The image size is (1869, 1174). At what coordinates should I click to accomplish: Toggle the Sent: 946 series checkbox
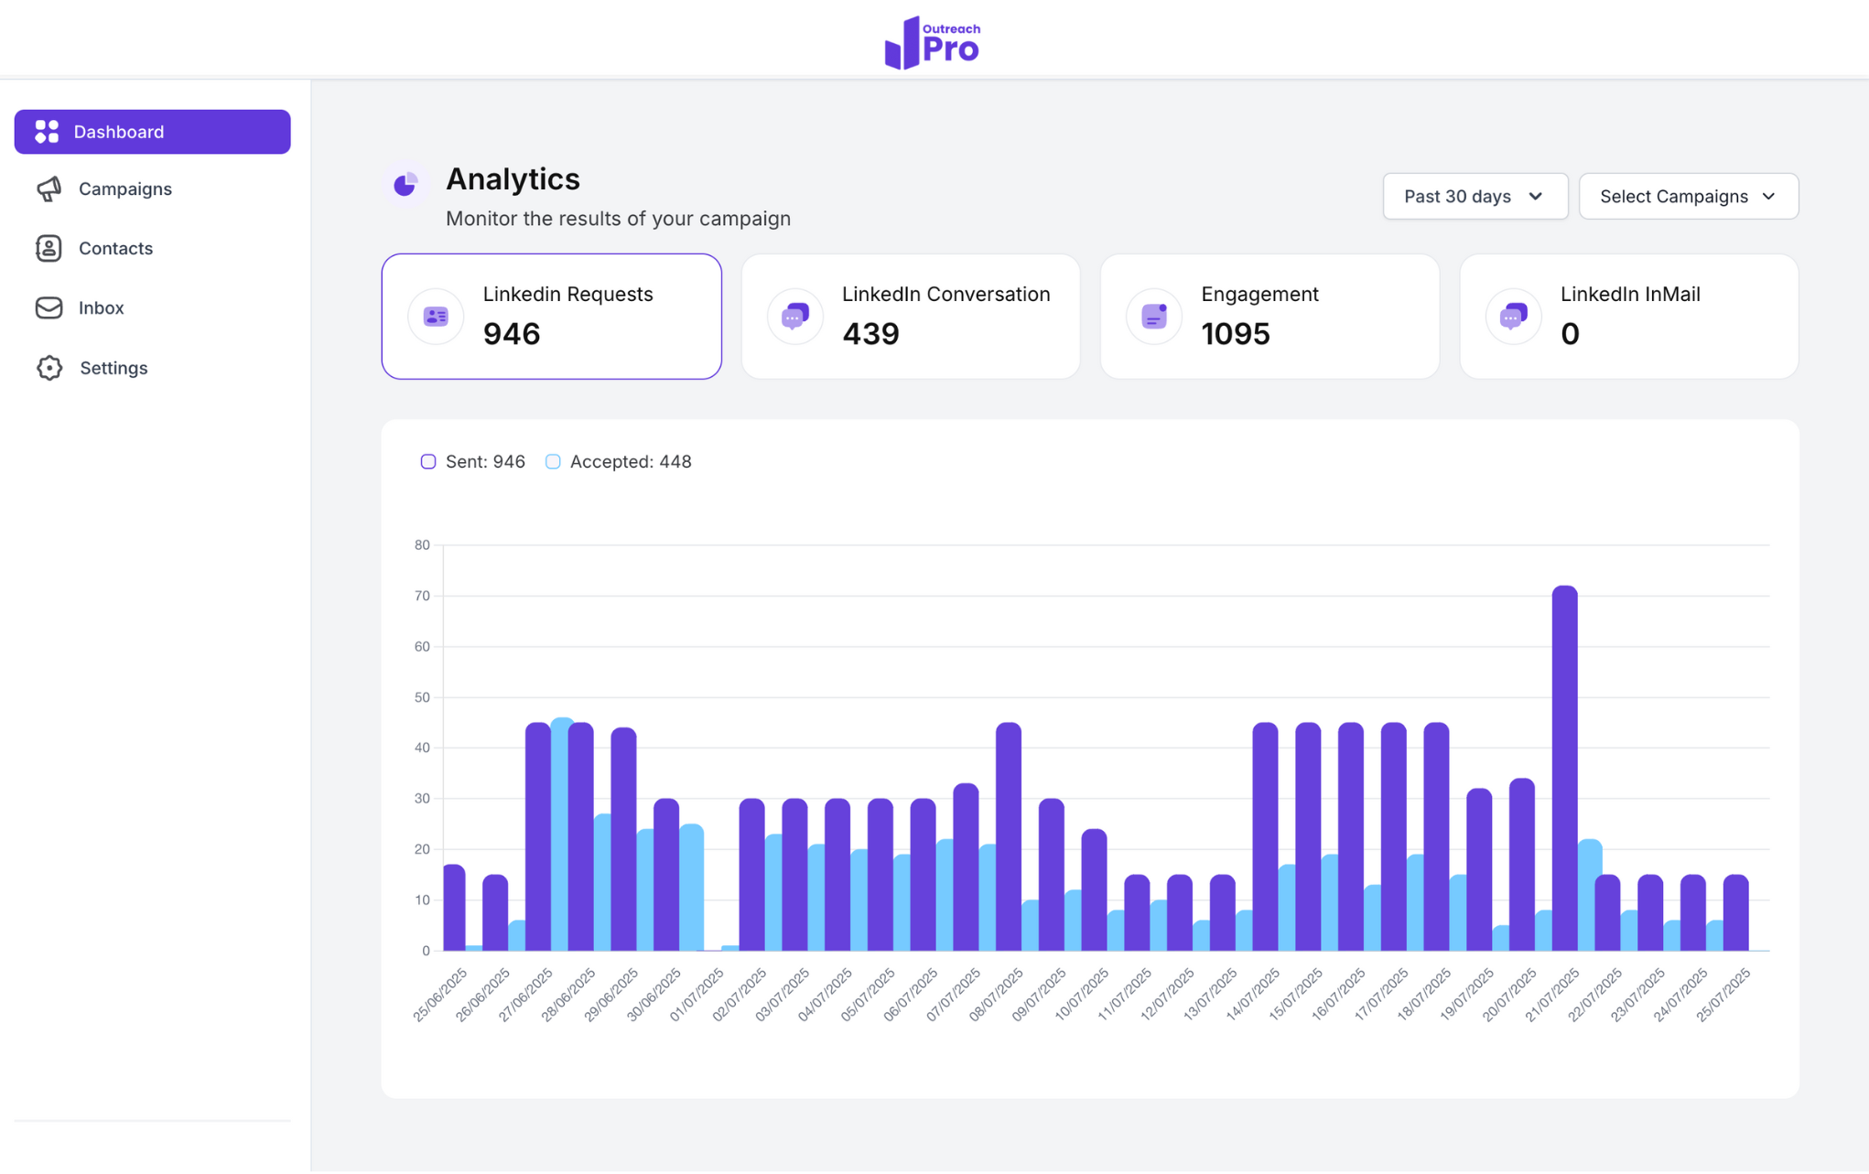point(427,461)
